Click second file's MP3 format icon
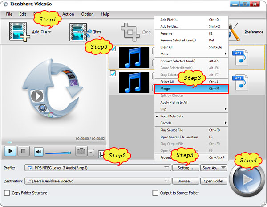The width and height of the screenshot is (267, 207). (x=240, y=82)
